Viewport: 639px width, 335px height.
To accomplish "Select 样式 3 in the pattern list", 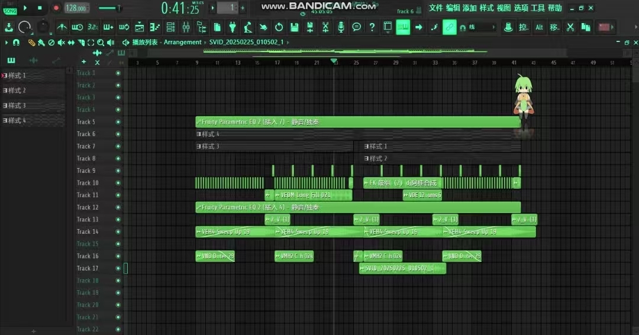I will click(15, 106).
